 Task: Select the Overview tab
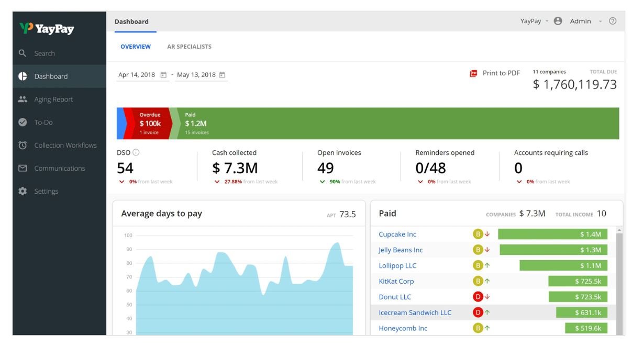(x=136, y=47)
